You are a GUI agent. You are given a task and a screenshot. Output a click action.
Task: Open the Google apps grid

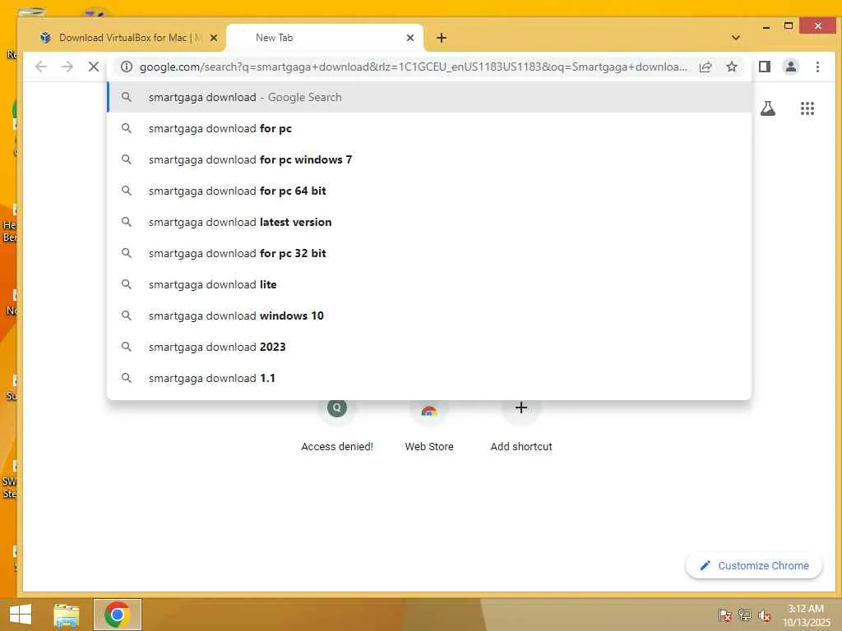tap(807, 108)
